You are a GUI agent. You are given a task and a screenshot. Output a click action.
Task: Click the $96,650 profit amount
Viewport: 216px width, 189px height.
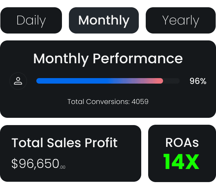coord(35,163)
